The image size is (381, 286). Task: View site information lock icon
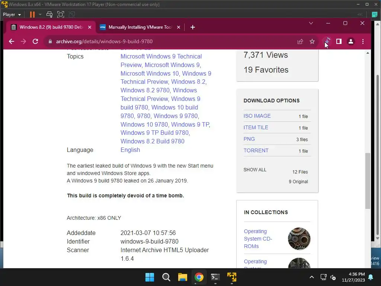tap(50, 41)
